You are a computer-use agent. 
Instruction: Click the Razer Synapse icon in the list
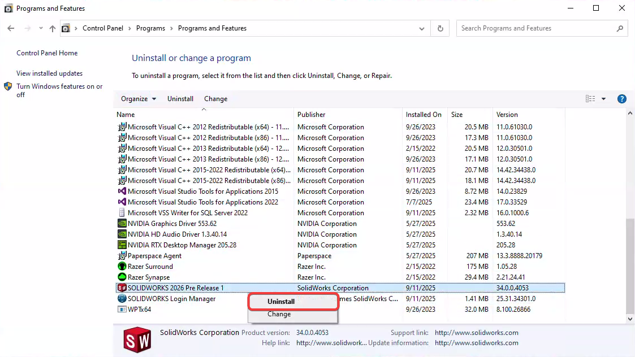[122, 277]
